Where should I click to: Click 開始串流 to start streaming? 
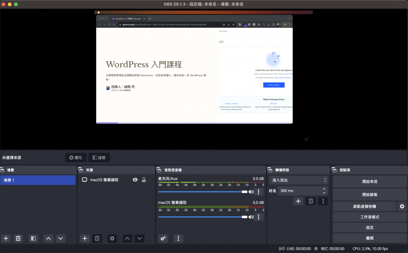click(x=370, y=182)
